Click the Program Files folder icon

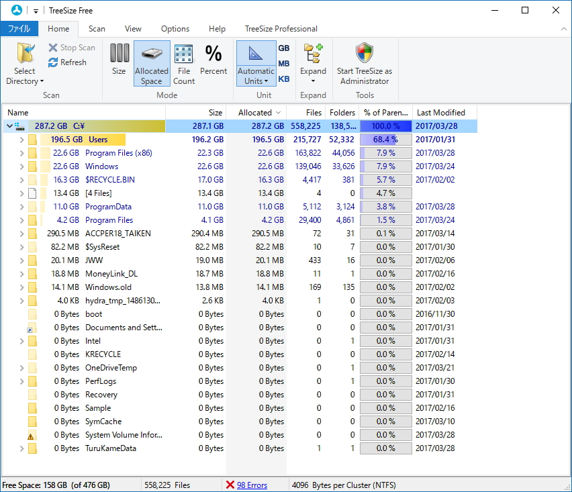pyautogui.click(x=32, y=220)
